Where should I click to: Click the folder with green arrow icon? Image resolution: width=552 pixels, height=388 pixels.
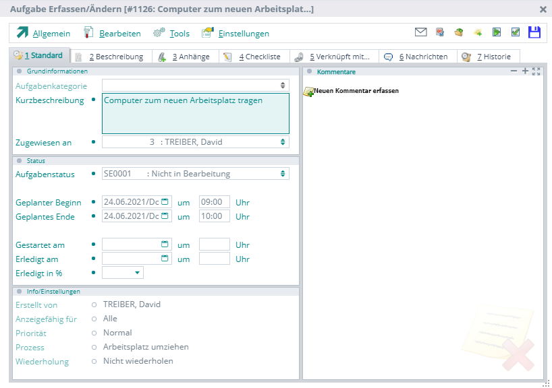459,32
